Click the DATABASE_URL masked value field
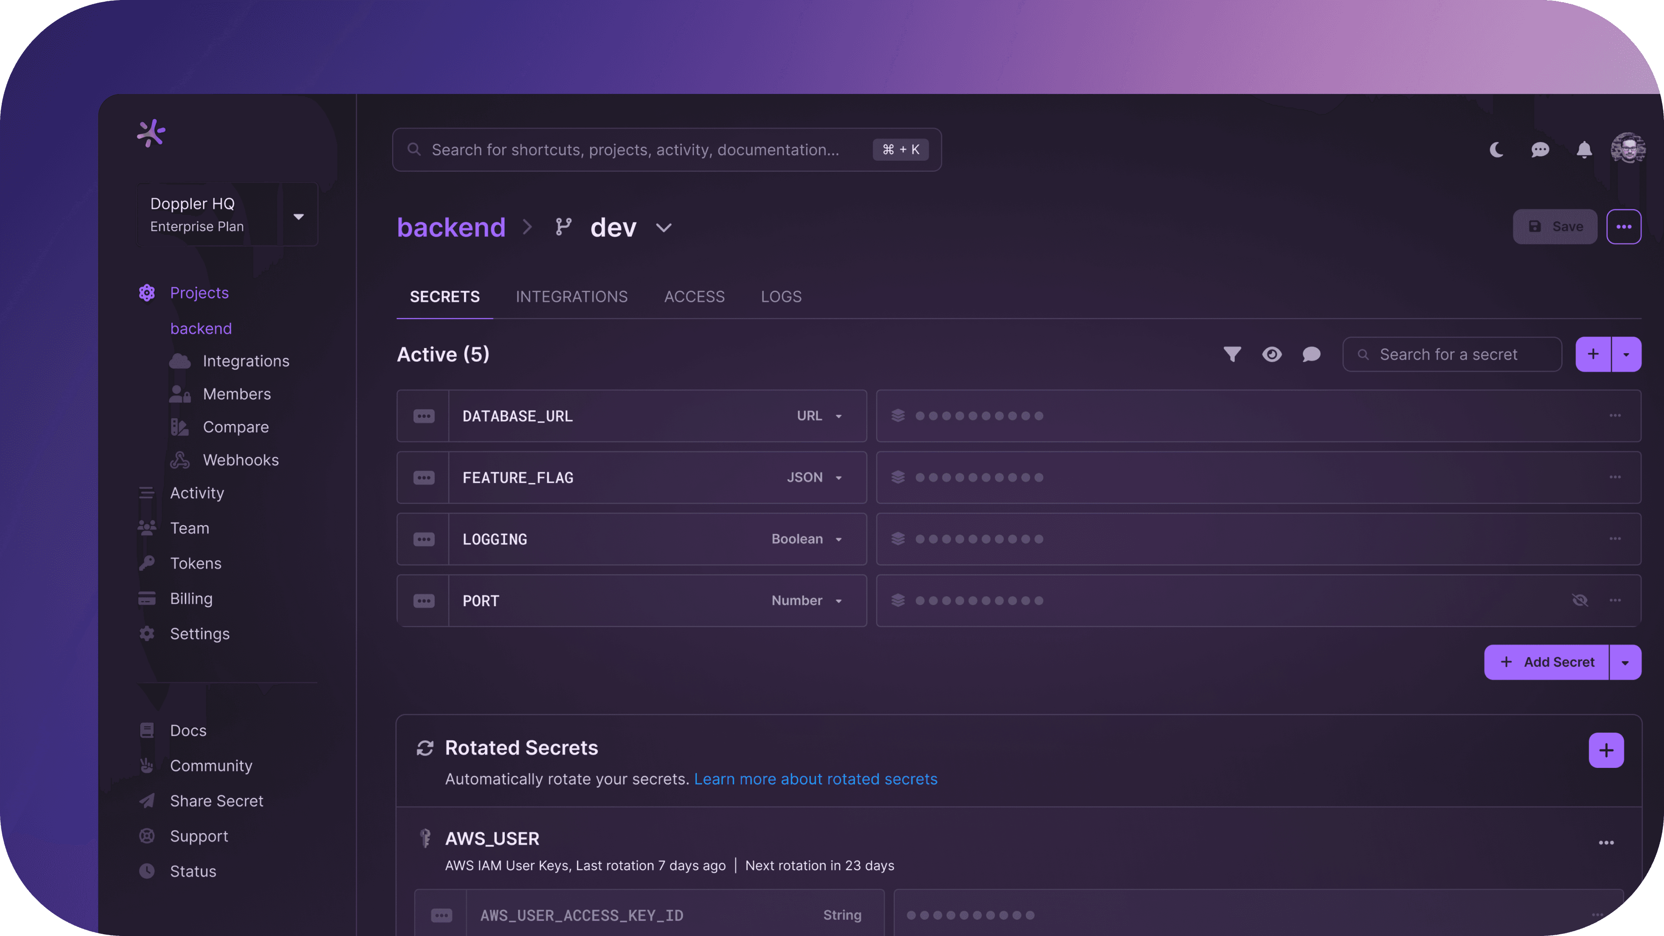The width and height of the screenshot is (1664, 936). point(1258,416)
